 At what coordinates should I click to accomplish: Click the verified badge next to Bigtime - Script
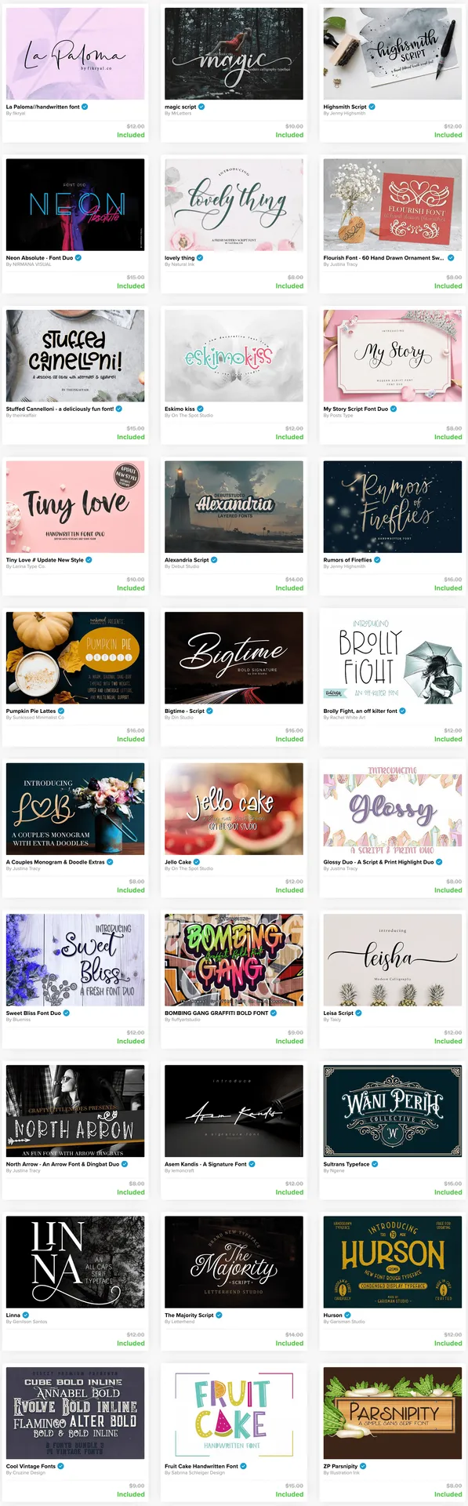[x=209, y=711]
